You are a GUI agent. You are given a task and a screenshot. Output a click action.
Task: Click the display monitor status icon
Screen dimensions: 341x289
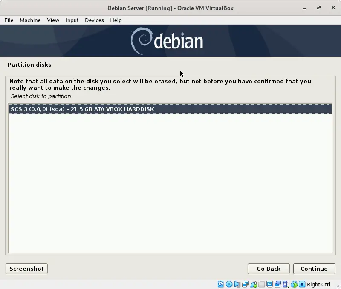coord(270,284)
